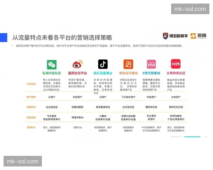Image resolution: width=213 pixels, height=170 pixels.
Task: Click the cell 中长视频推荐、测评
Action: point(151,129)
